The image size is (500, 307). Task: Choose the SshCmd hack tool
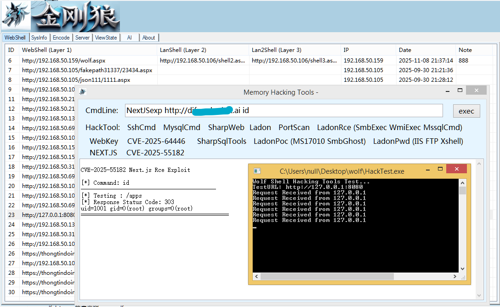coord(141,127)
